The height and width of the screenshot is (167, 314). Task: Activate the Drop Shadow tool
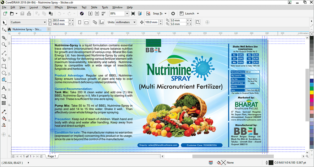tap(3, 97)
